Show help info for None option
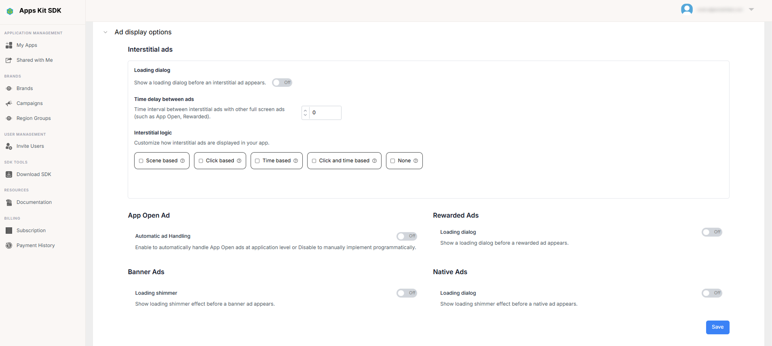 [x=416, y=161]
